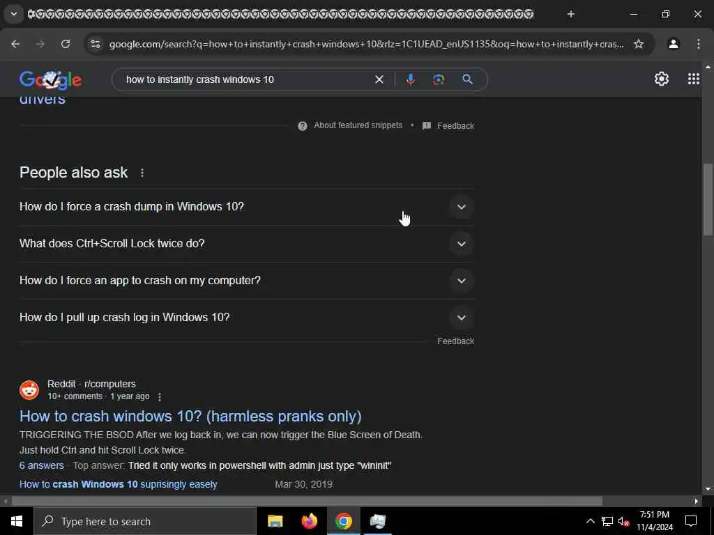Click the taskbar 'Type here to search' box
The image size is (714, 535).
(x=145, y=521)
